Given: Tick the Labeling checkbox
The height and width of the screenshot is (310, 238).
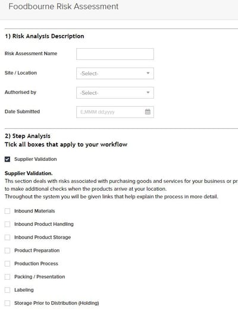Looking at the screenshot, I should coord(7,290).
